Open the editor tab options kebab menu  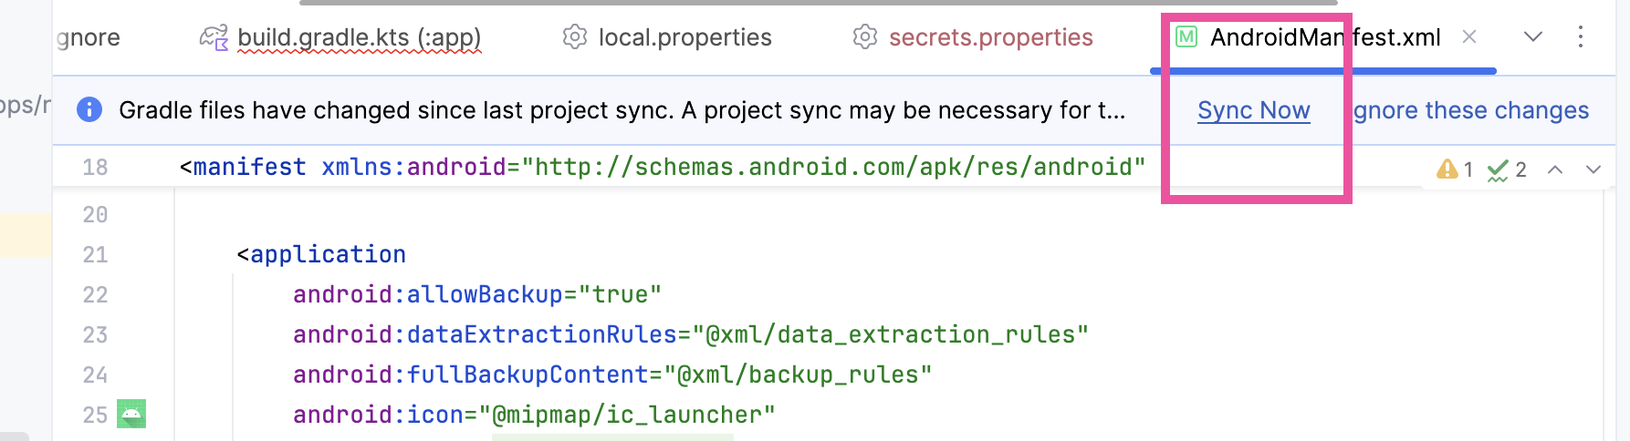point(1581,36)
